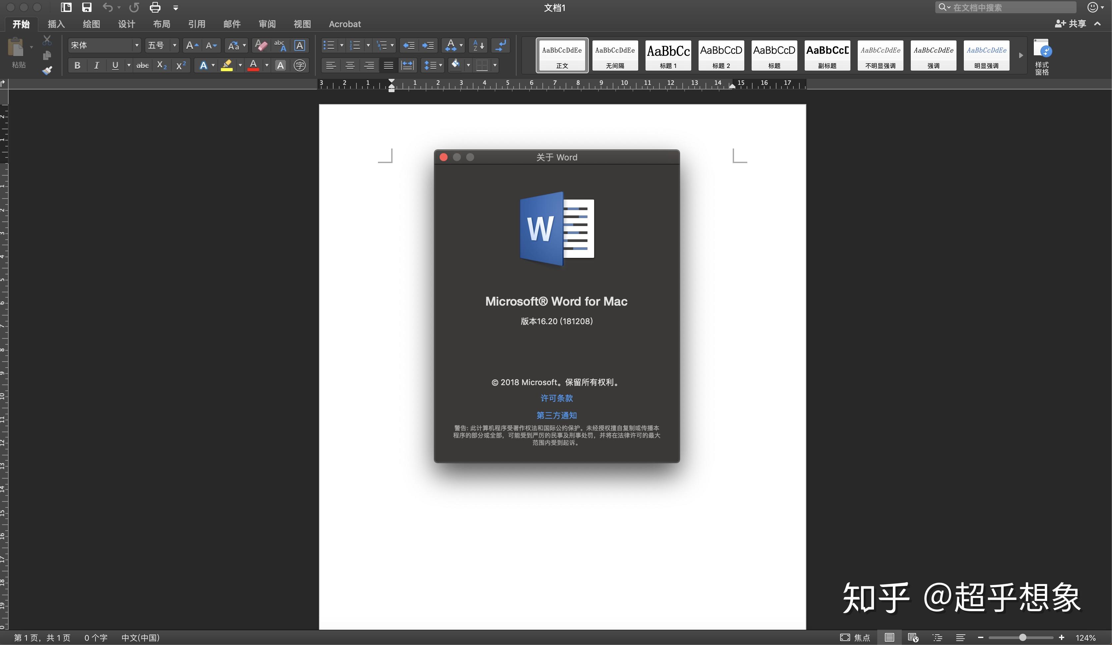
Task: Open the Styles pane (样式窗格) icon
Action: 1042,57
